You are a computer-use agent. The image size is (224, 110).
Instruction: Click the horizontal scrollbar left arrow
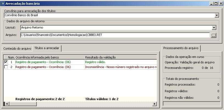5,104
